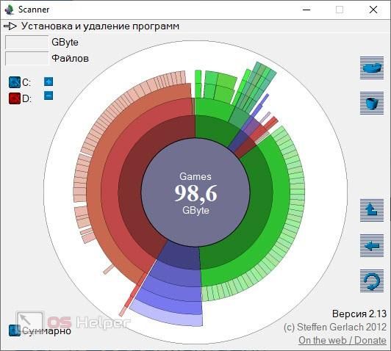Select the dark green inner ring segment
391x351 pixels.
[x=261, y=199]
